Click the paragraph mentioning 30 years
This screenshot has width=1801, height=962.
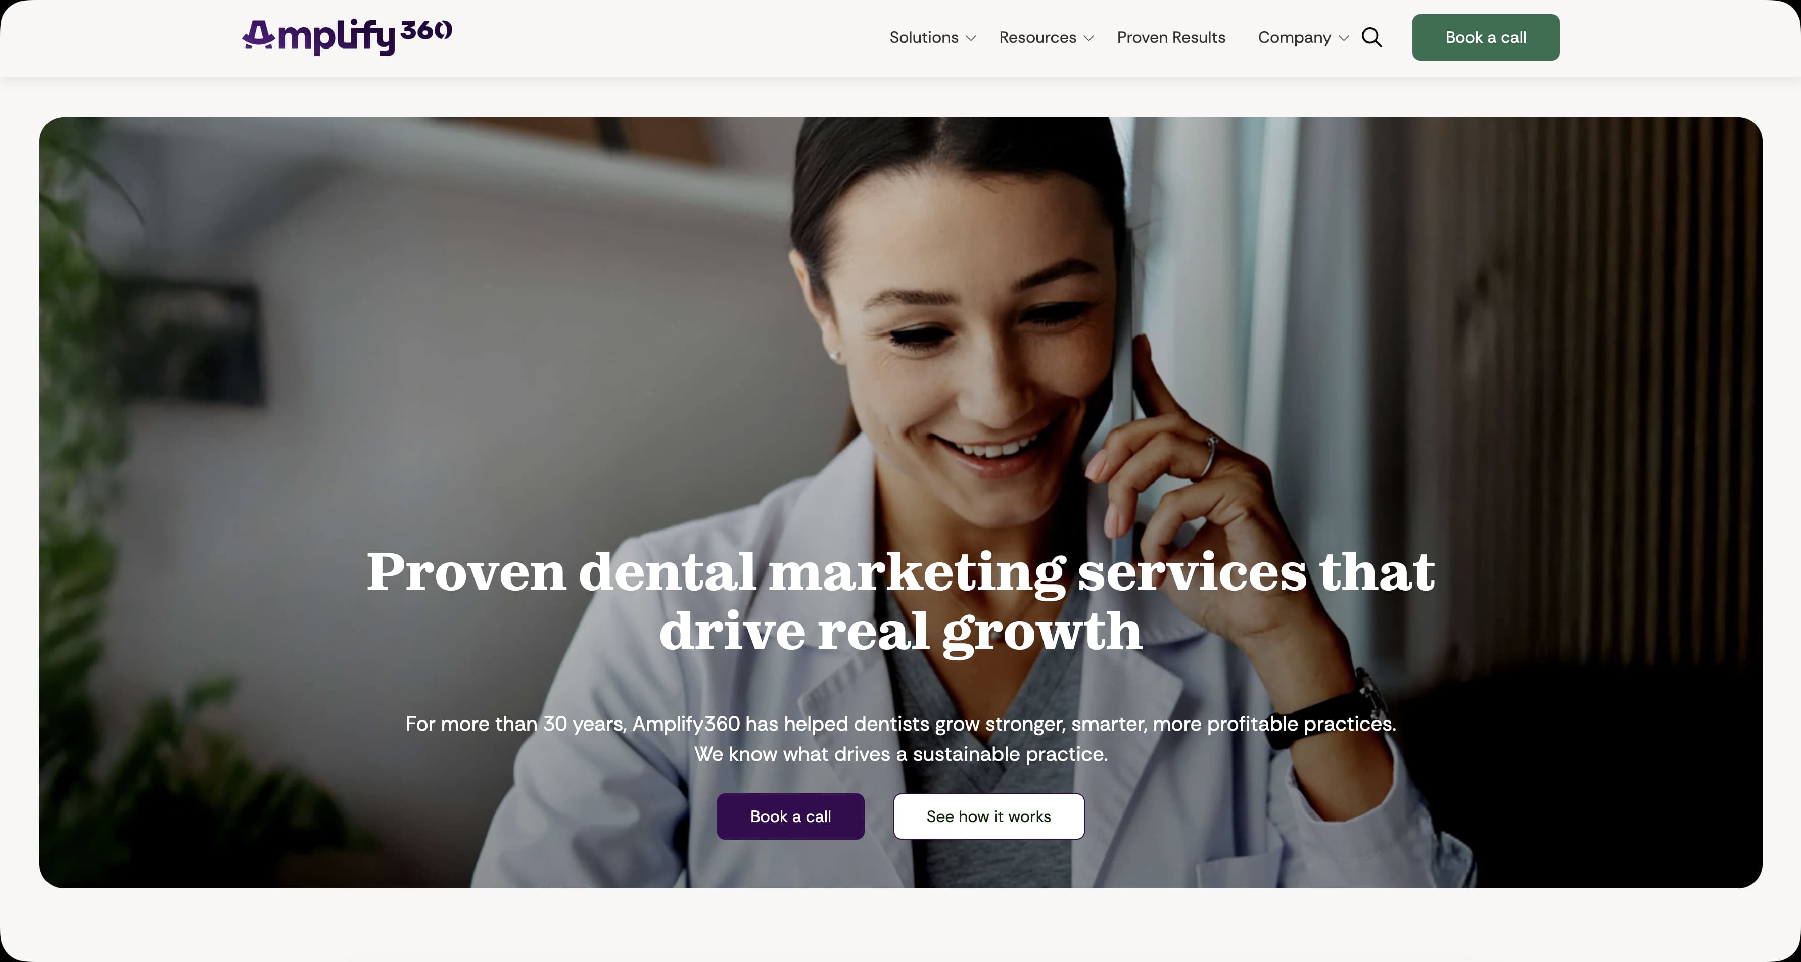tap(900, 739)
